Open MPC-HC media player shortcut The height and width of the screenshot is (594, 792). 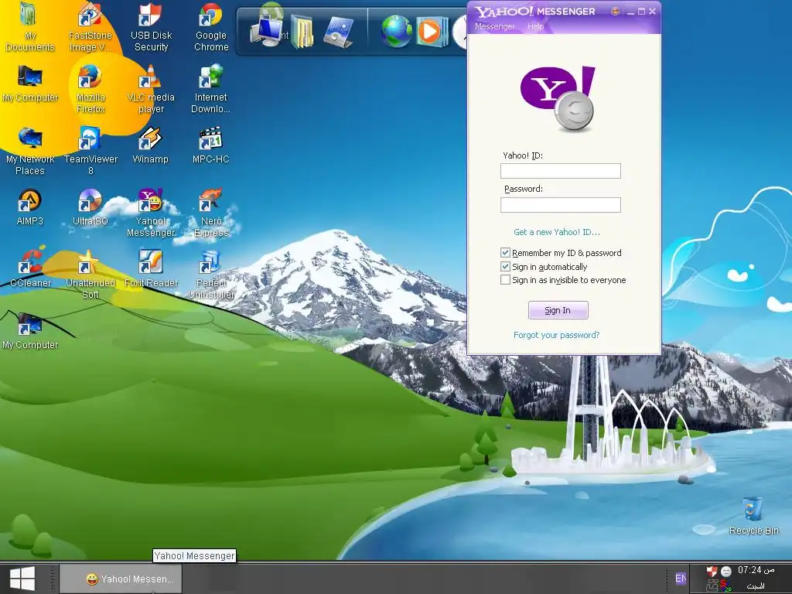click(x=211, y=145)
